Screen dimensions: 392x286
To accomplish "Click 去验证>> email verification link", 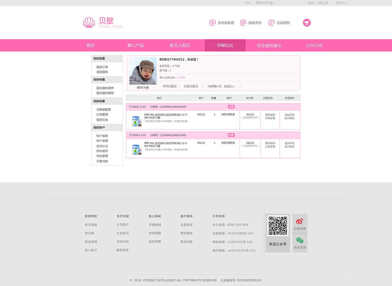I will [x=229, y=86].
